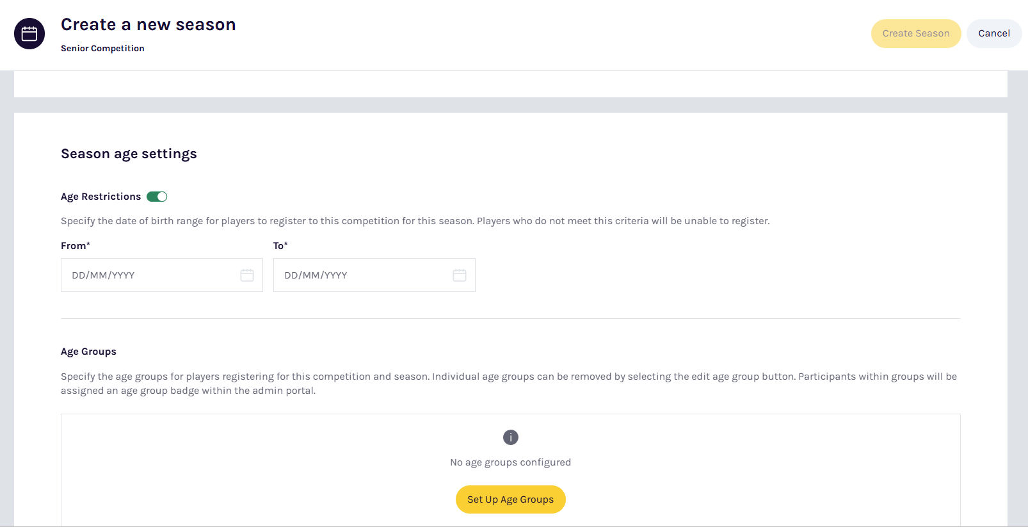This screenshot has width=1028, height=527.
Task: Disable the Age Restrictions toggle
Action: 157,197
